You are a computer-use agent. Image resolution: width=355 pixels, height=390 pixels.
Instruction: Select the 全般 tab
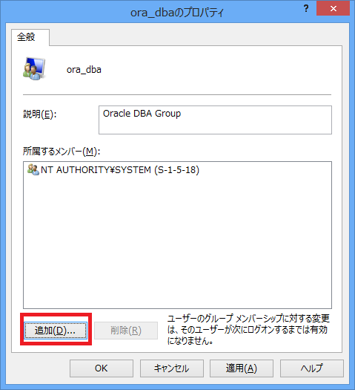pos(26,37)
